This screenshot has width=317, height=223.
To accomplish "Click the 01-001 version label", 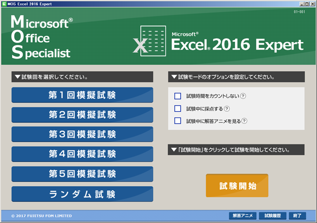I will pyautogui.click(x=300, y=12).
